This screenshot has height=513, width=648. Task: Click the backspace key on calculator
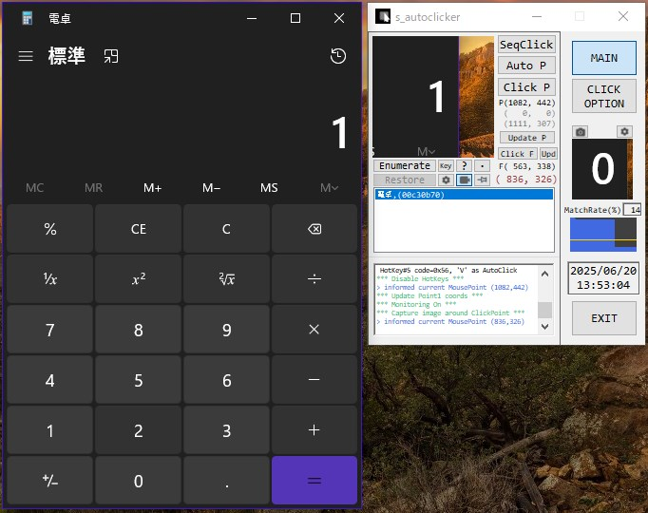pos(314,229)
